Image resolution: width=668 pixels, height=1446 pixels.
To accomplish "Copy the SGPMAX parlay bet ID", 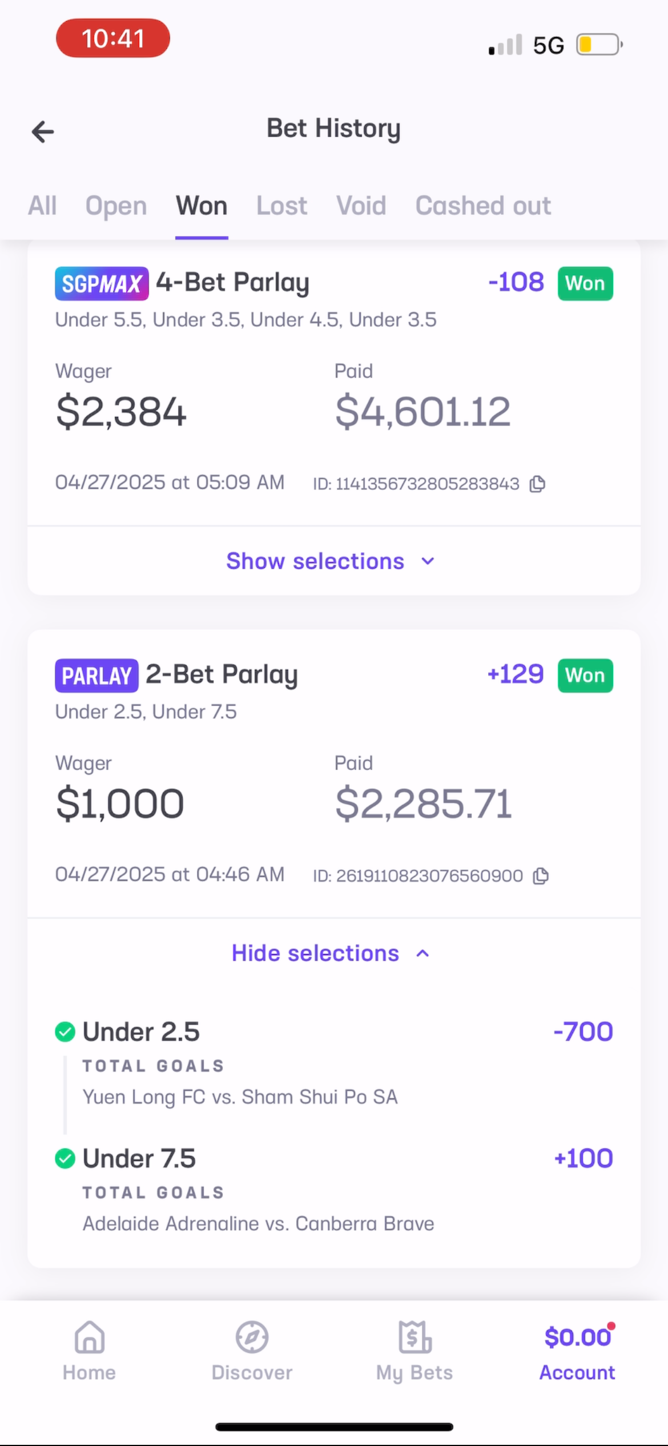I will coord(537,484).
